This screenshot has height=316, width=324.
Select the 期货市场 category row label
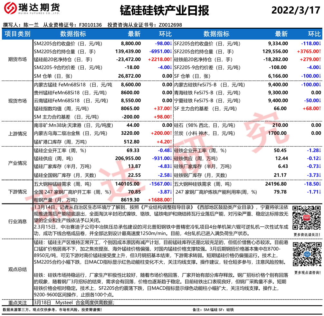[17, 59]
